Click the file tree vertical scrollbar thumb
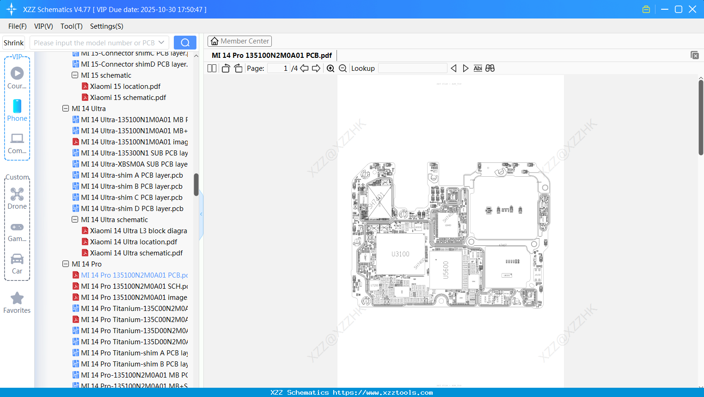The image size is (704, 397). [x=196, y=185]
